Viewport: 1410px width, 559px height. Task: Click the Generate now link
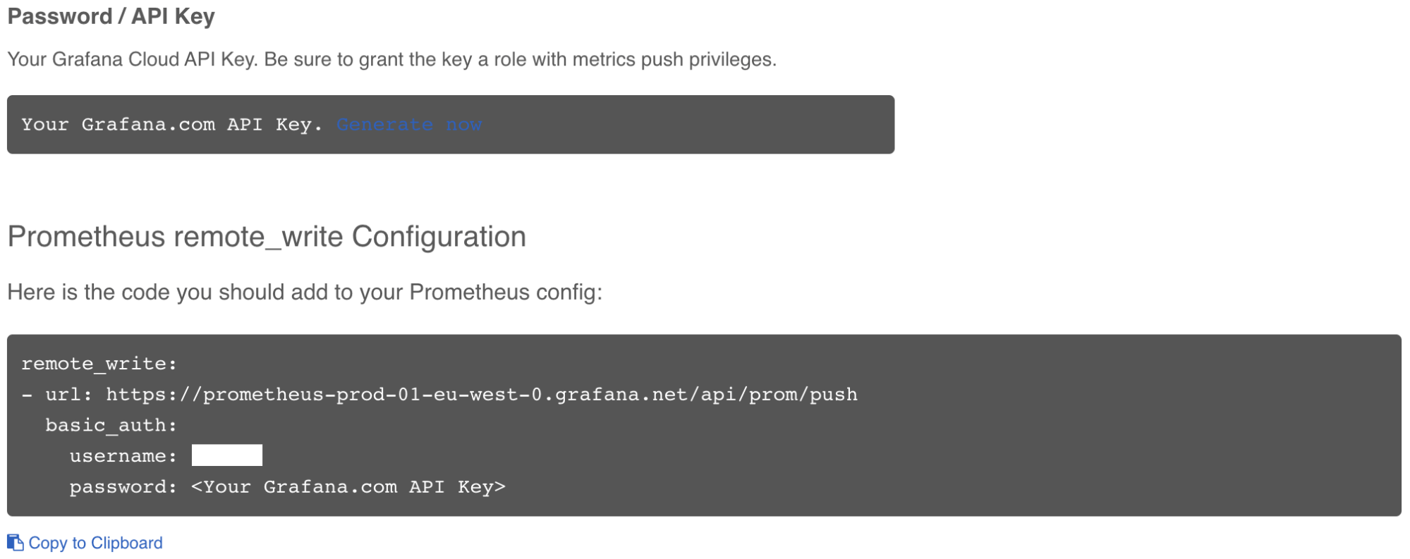tap(409, 125)
